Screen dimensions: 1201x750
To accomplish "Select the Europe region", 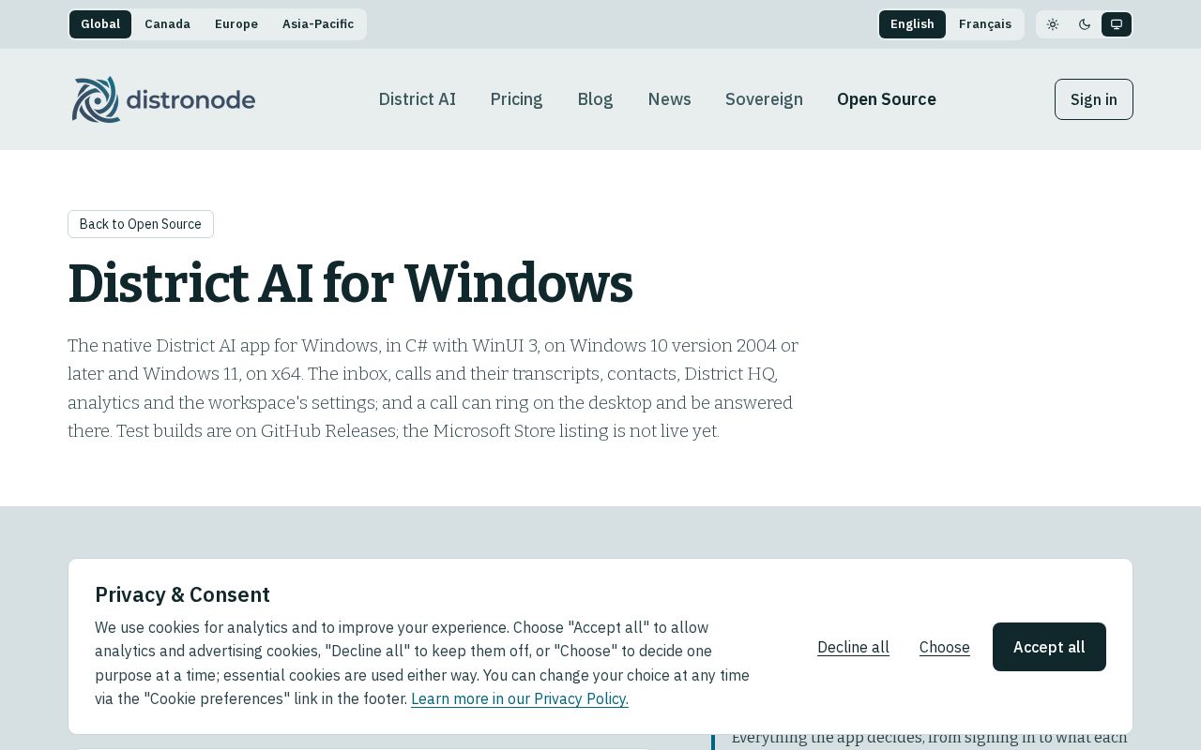I will [x=236, y=24].
